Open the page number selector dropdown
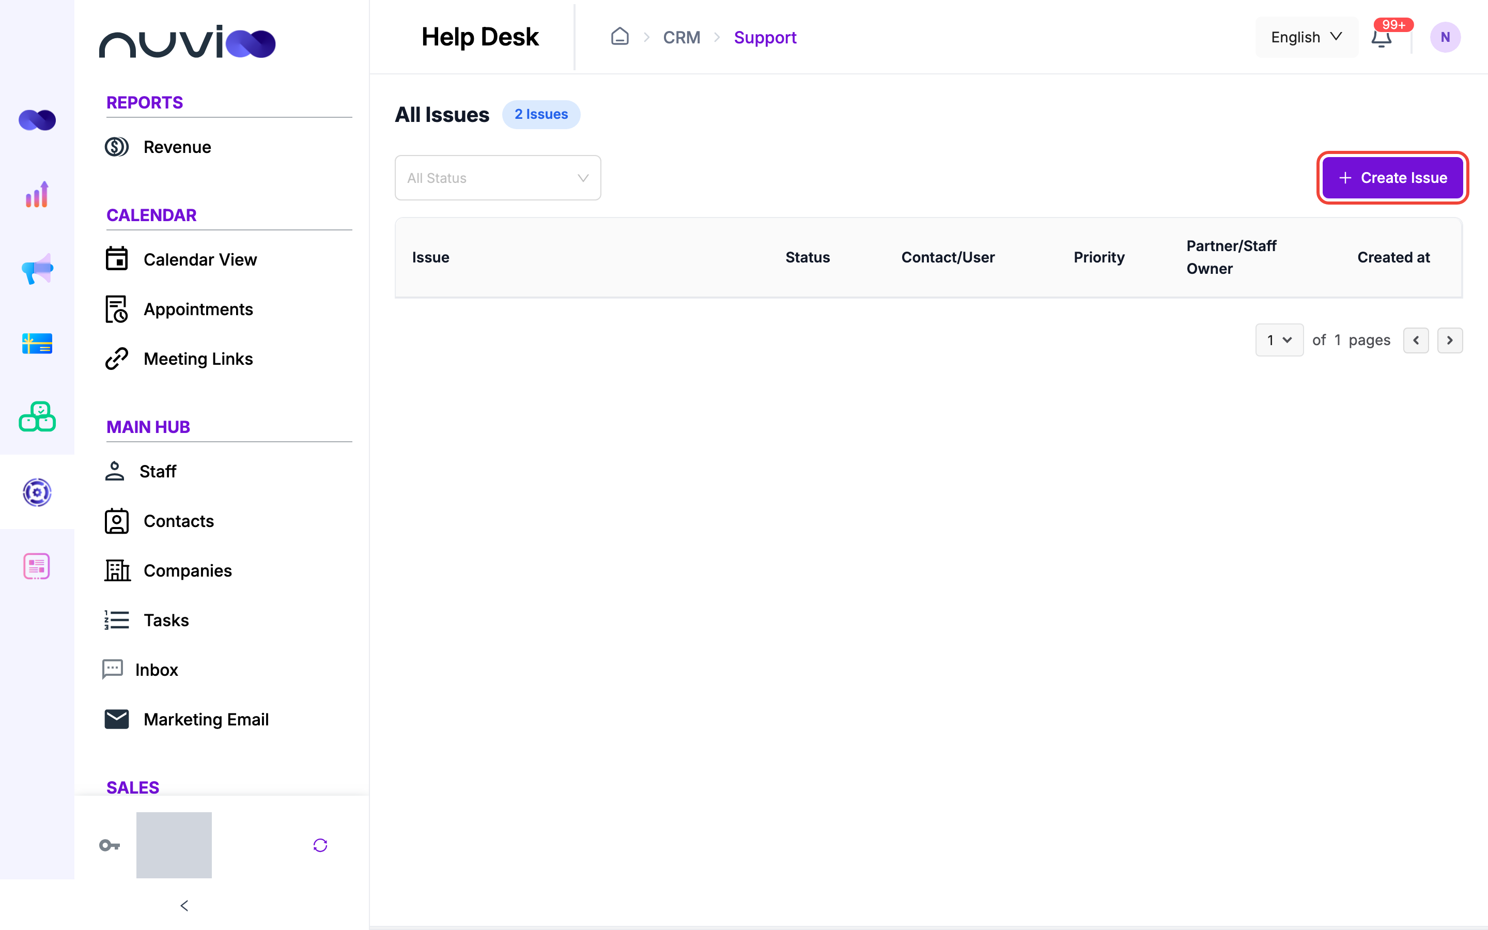The width and height of the screenshot is (1488, 930). coord(1279,340)
